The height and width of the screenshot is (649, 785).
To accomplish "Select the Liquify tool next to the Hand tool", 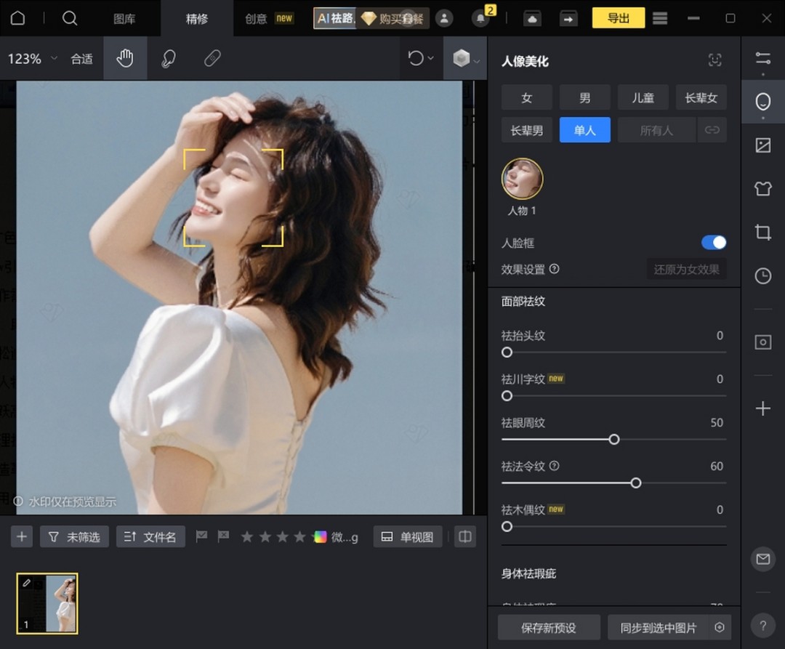I will click(168, 58).
